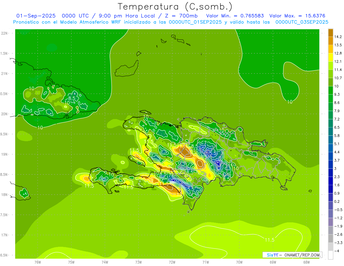344x266 pixels.
Task: Click the title "Temperatura (C,somb.)"
Action: 175,7
